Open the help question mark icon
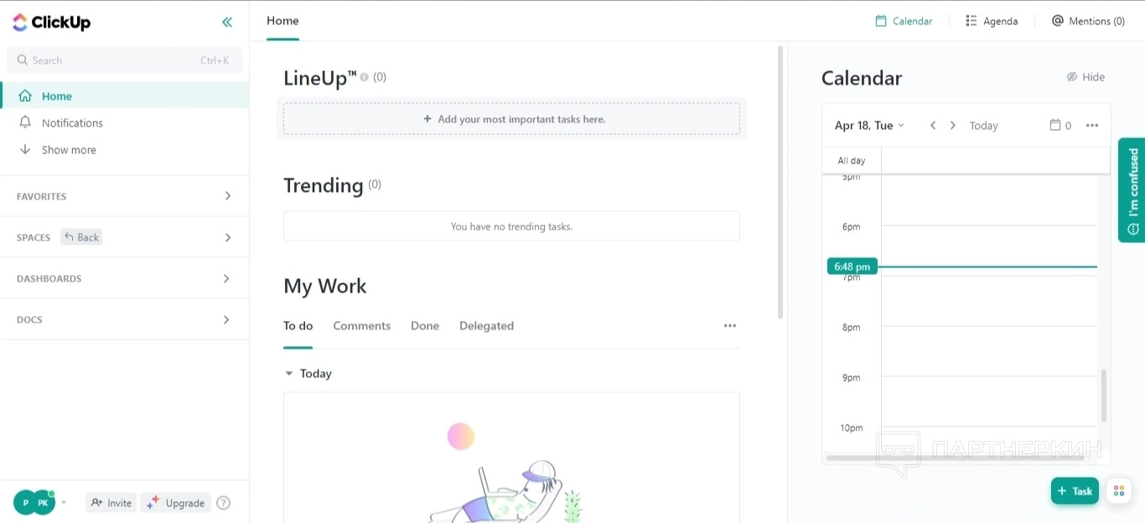 pyautogui.click(x=223, y=503)
